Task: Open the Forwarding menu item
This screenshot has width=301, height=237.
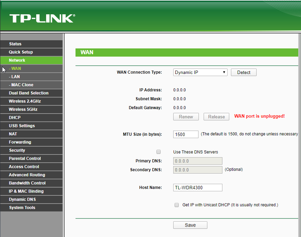Action: tap(31, 142)
